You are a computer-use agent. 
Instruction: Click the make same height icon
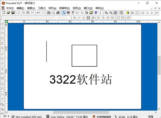tap(2, 69)
